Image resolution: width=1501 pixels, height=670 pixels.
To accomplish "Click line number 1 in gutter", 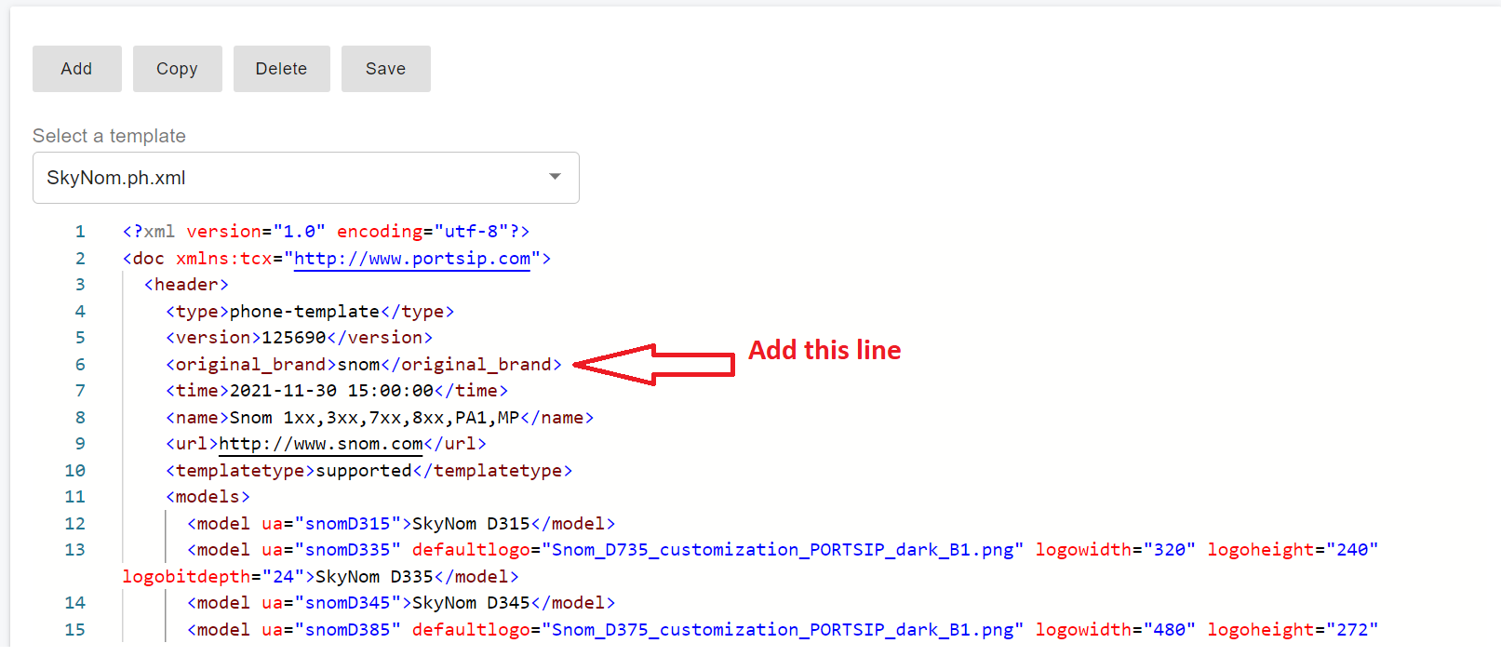I will 80,232.
